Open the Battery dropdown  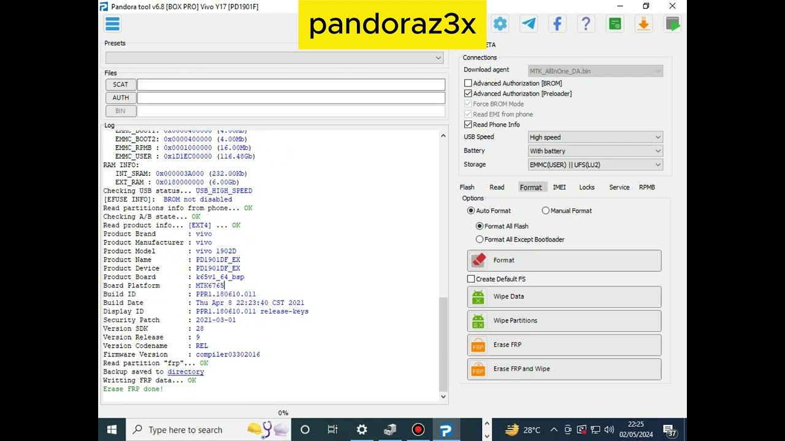point(595,151)
